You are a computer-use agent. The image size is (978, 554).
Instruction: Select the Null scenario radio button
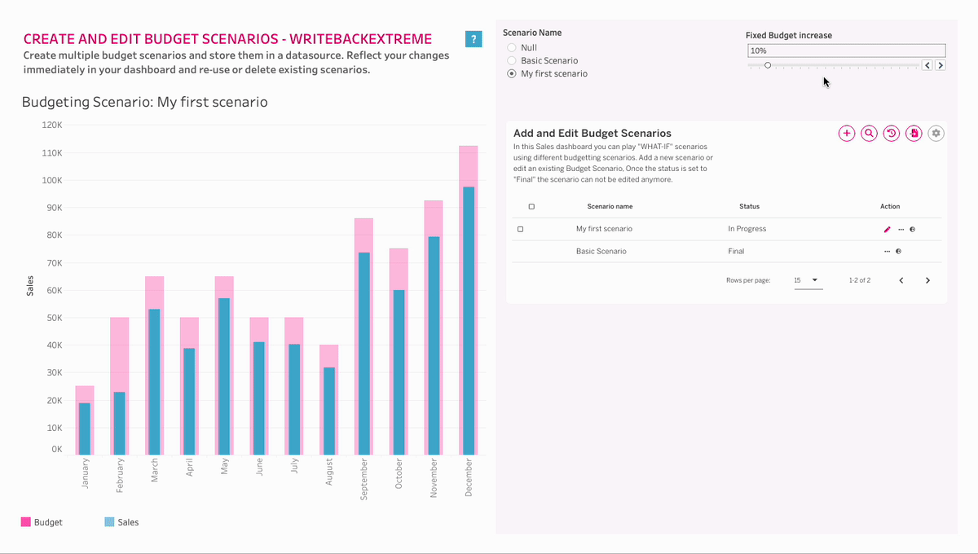click(512, 48)
